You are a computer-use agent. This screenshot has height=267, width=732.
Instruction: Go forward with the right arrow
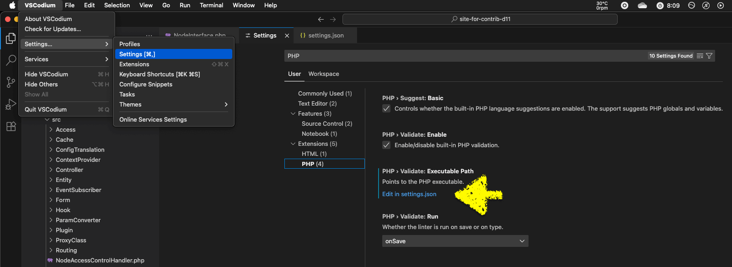coord(333,19)
